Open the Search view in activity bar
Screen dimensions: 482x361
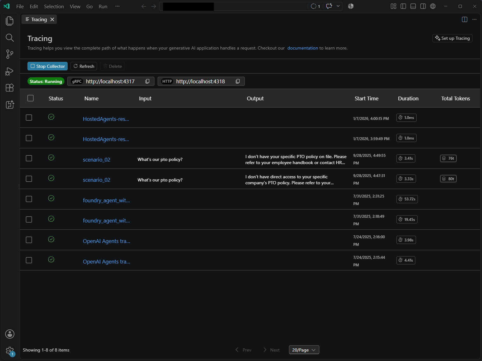pyautogui.click(x=10, y=38)
